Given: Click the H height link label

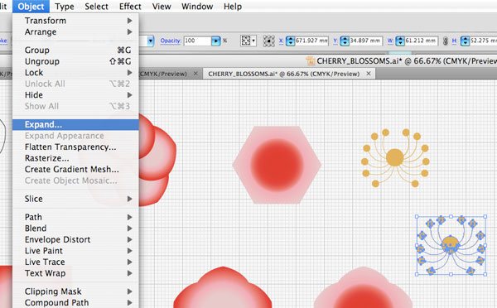Looking at the screenshot, I should (455, 41).
